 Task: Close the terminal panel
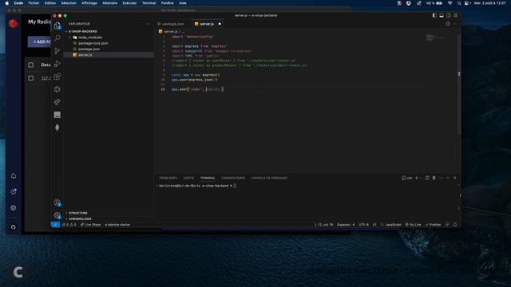tap(455, 178)
